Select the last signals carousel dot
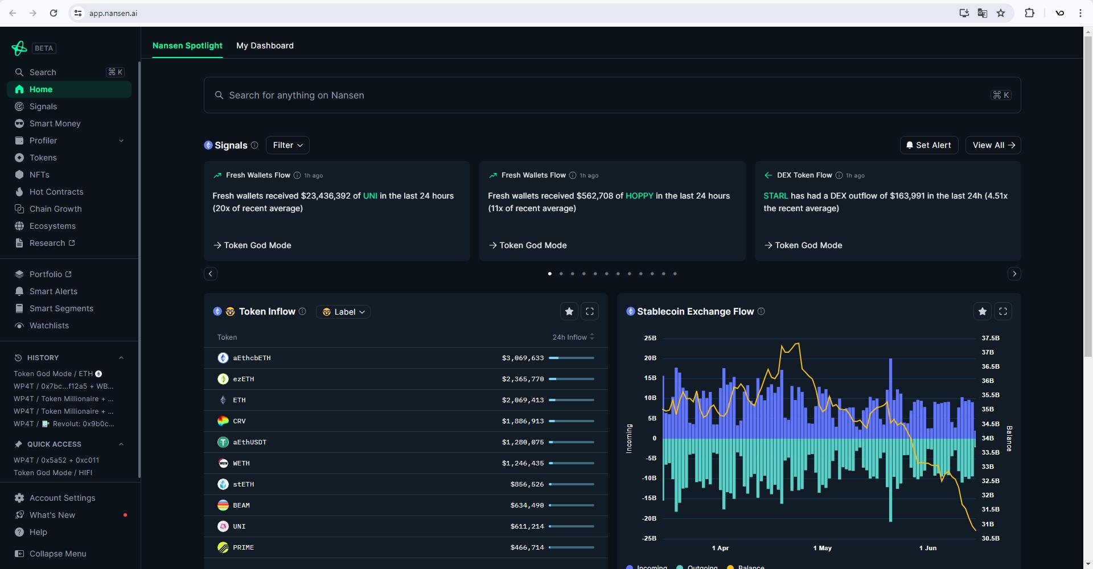 point(675,274)
